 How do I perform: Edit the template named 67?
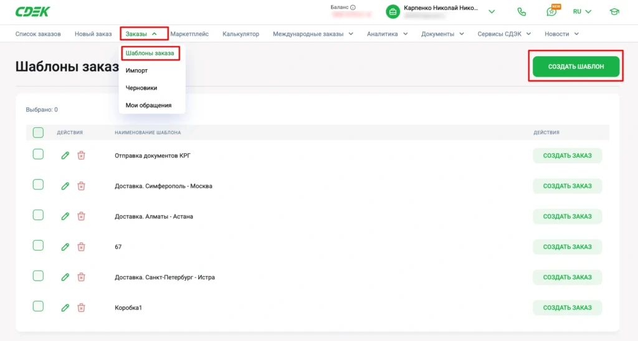pos(65,247)
